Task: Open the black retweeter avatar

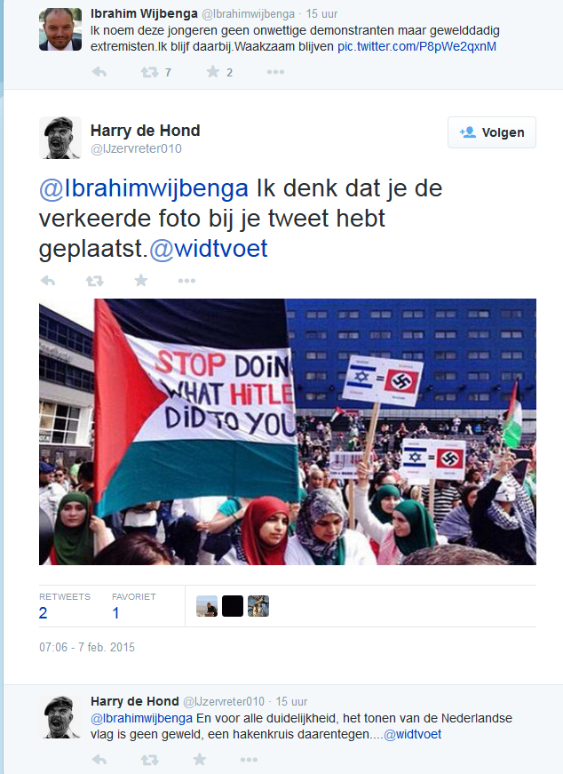Action: 233,606
